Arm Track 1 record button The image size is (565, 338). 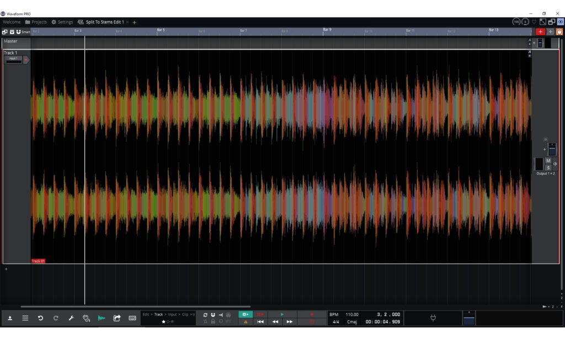[26, 60]
